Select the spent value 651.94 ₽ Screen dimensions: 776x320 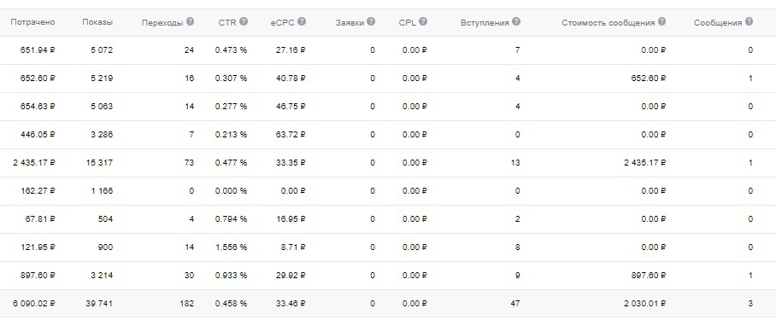tap(38, 49)
